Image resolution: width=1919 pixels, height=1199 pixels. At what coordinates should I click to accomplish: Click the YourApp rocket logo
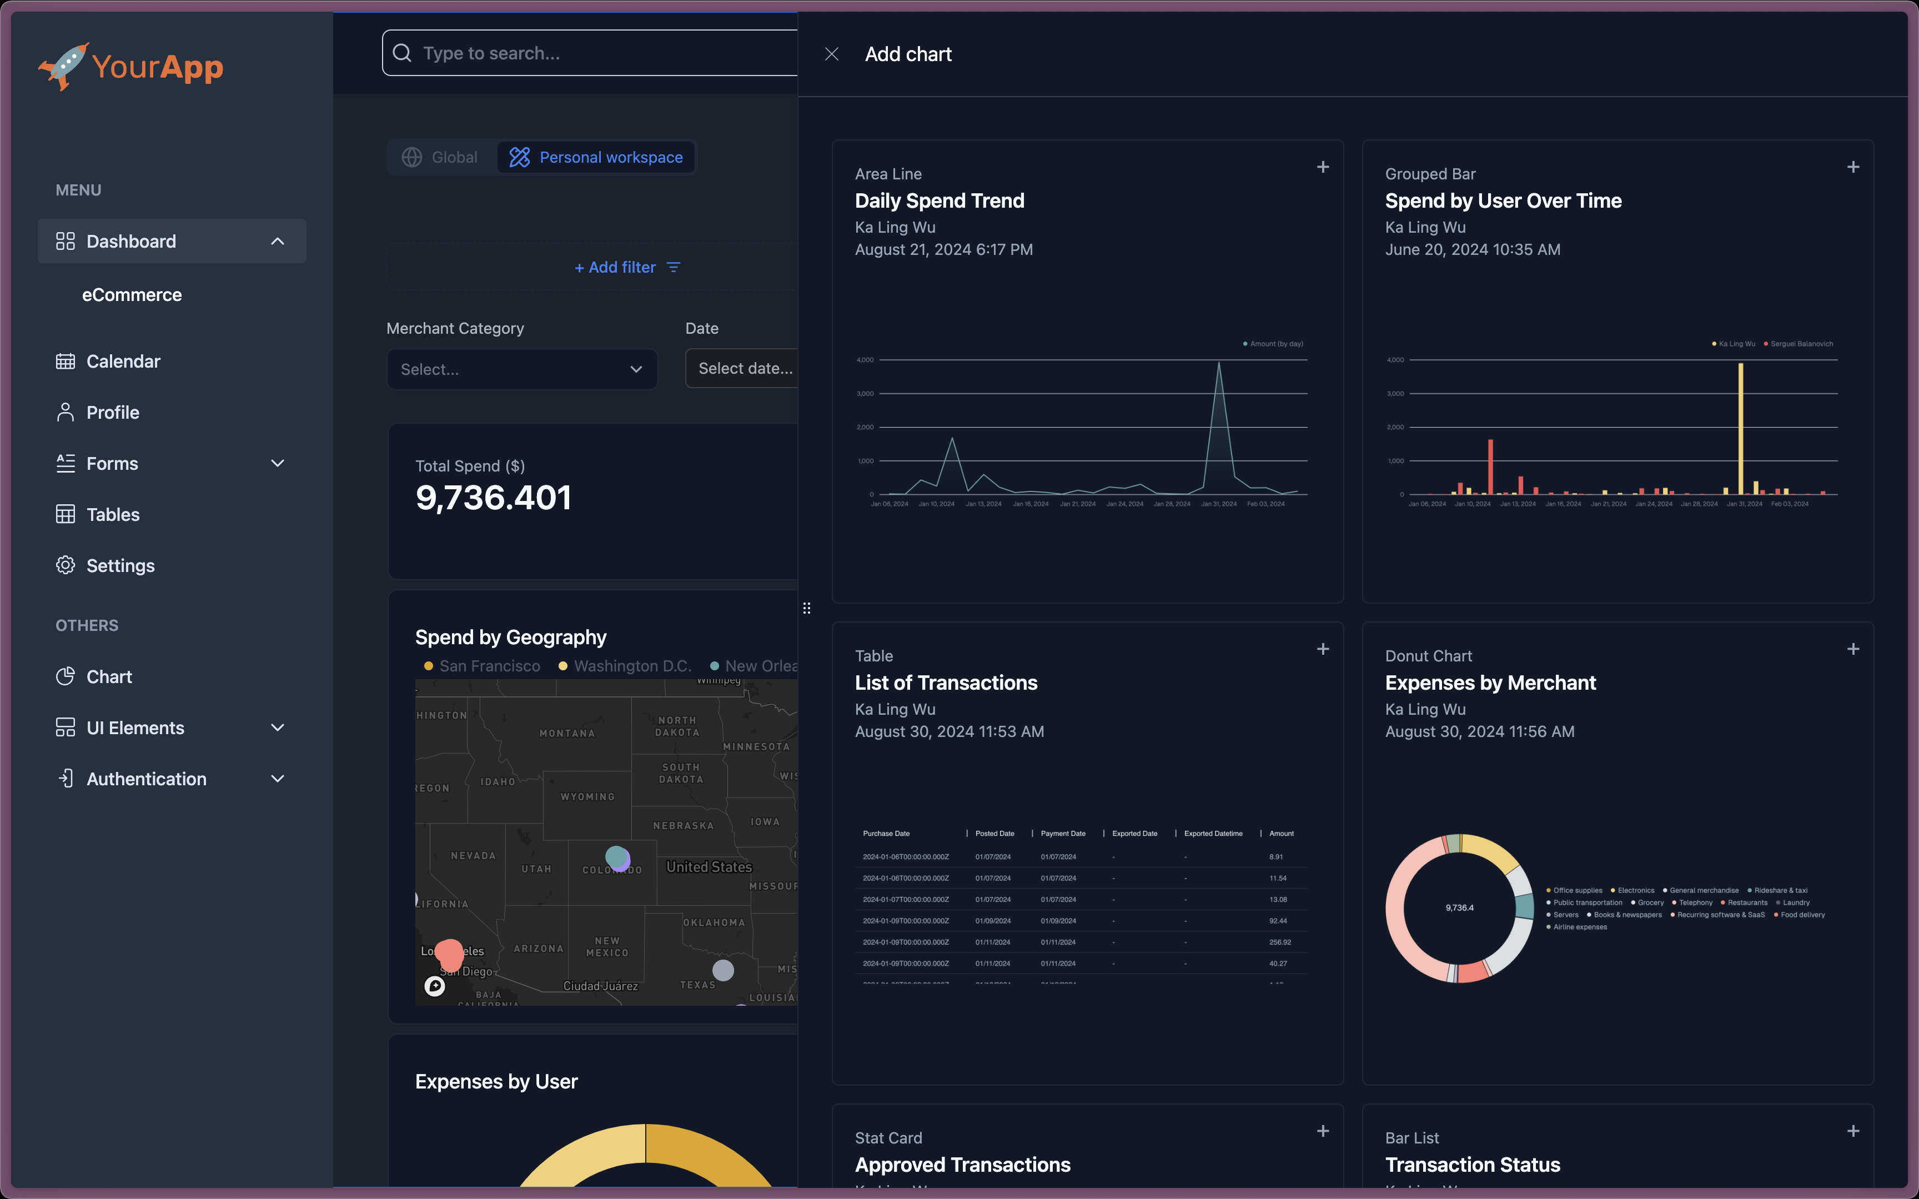(x=63, y=67)
